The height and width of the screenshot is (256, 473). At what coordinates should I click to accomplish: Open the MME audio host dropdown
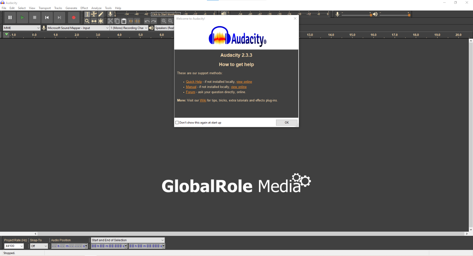click(x=22, y=28)
